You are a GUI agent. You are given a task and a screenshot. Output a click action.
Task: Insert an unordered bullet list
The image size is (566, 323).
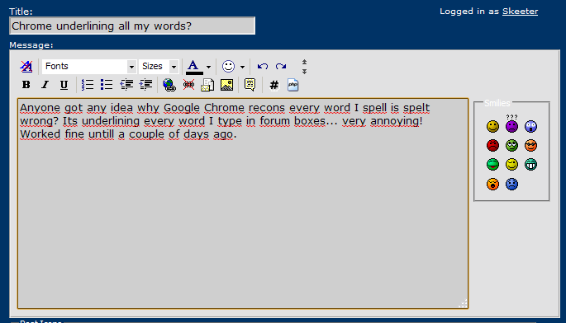coord(107,85)
